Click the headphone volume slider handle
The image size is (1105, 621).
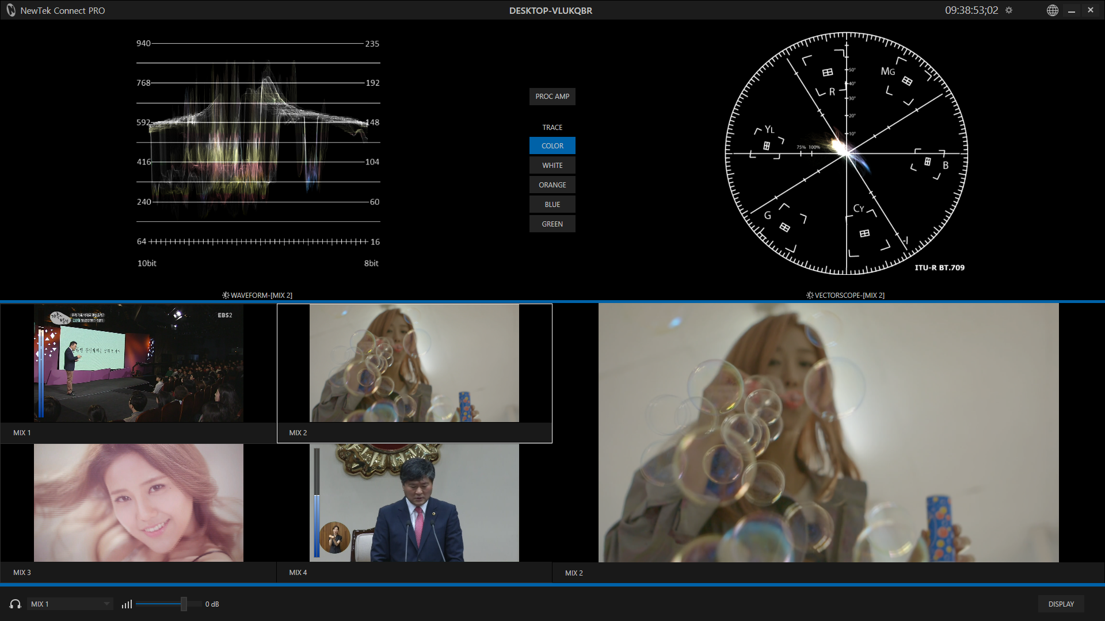(184, 604)
